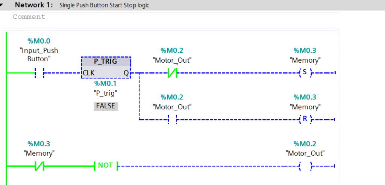Screen dimensions: 385x185
Task: Select the Motor_Out normally open contact
Action: (x=172, y=120)
